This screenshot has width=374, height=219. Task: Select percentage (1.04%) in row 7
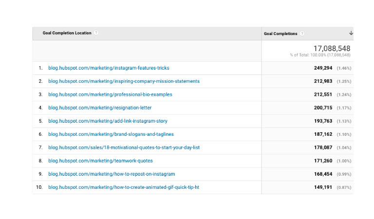(344, 148)
